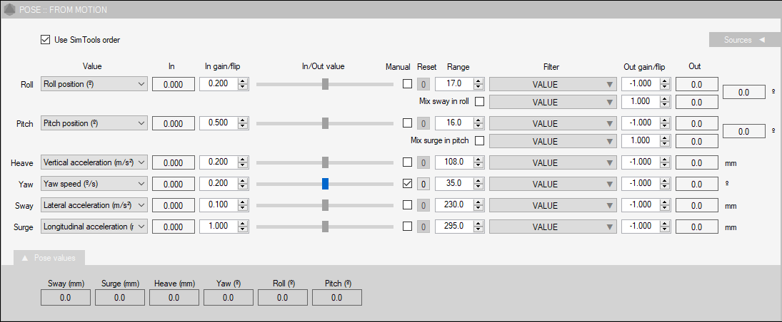Enable Mix sway in roll checkbox
Image resolution: width=782 pixels, height=322 pixels.
click(479, 102)
